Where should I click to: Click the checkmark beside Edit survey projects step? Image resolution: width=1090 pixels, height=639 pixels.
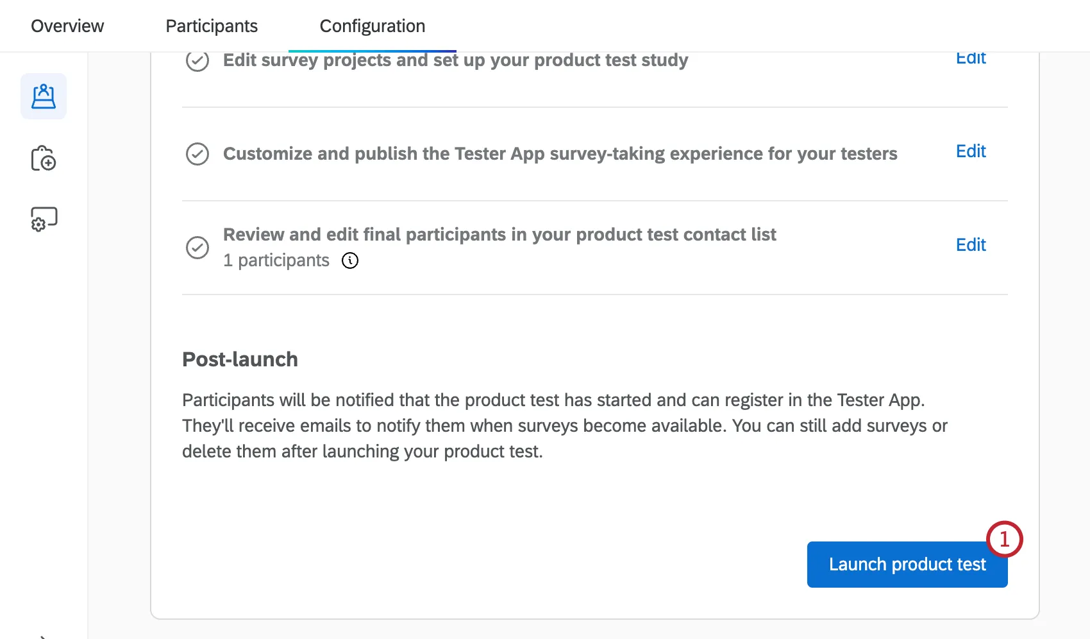pos(197,60)
